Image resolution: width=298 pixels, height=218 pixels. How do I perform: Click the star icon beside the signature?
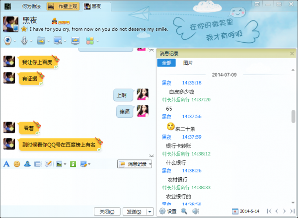(x=24, y=29)
